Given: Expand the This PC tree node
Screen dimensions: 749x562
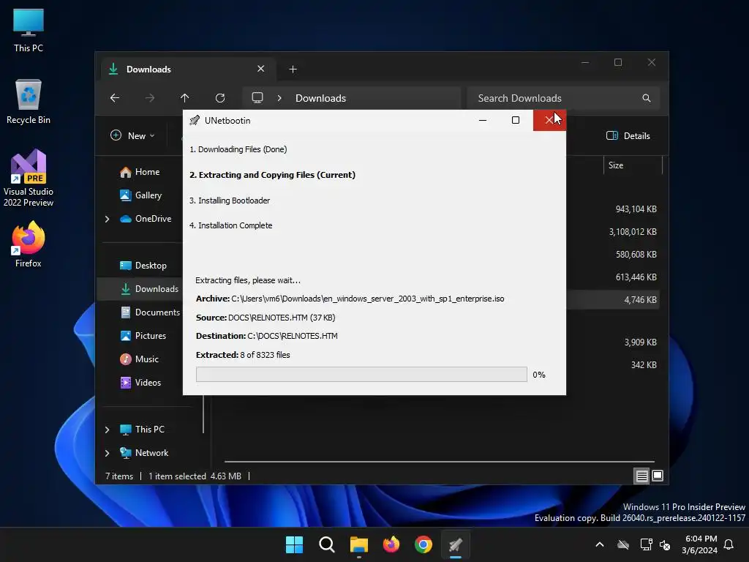Looking at the screenshot, I should click(107, 430).
